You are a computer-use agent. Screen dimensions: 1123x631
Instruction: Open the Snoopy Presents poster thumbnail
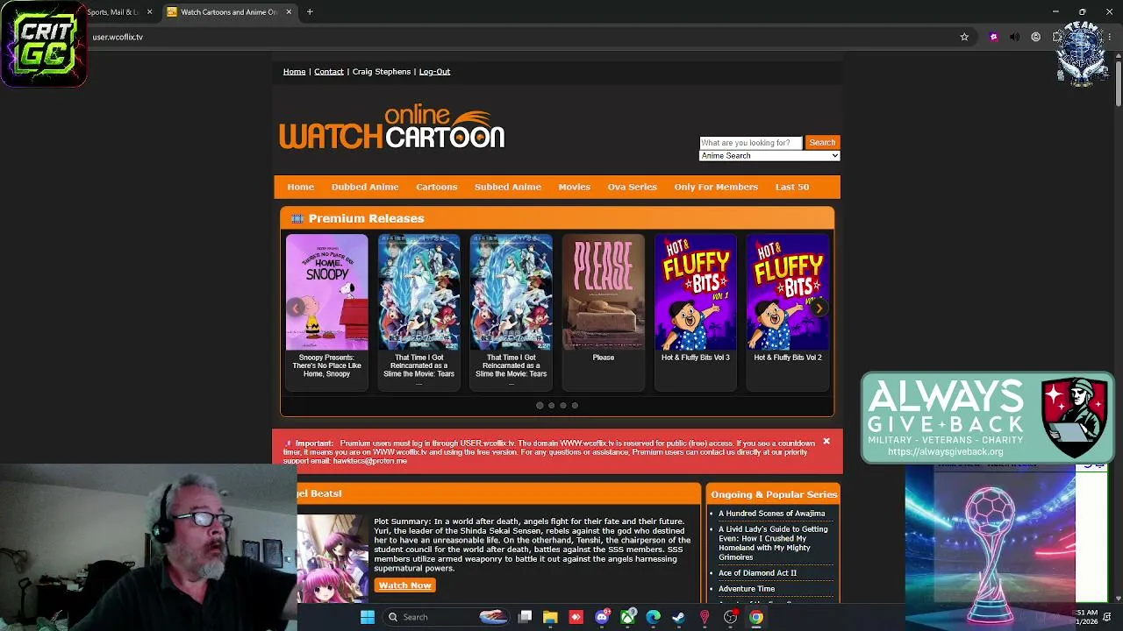click(x=326, y=292)
